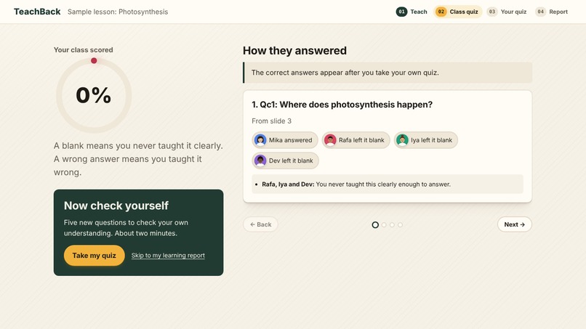Click the 0% class score ring
Viewport: 586px width, 329px height.
(94, 95)
